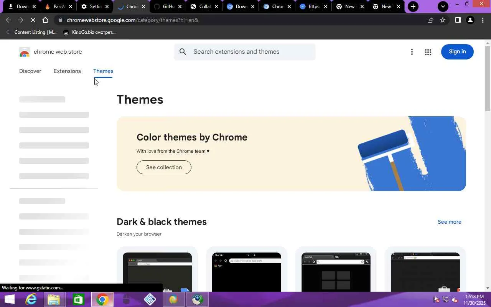
Task: Click the page's vertical scrollbar thumb
Action: 488,79
